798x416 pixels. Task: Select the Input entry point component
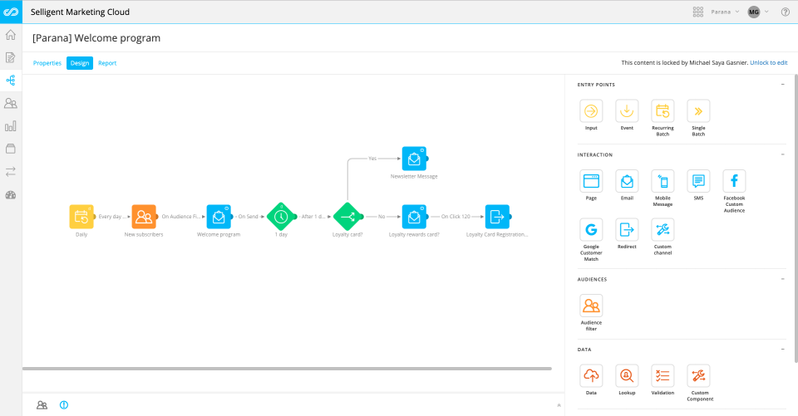591,111
